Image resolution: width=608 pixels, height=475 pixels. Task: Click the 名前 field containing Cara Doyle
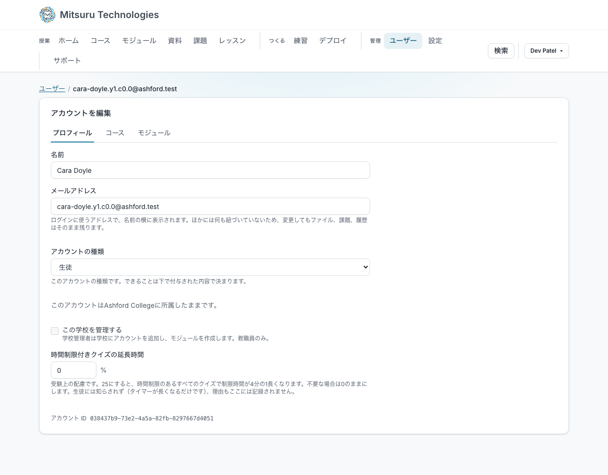(x=210, y=170)
